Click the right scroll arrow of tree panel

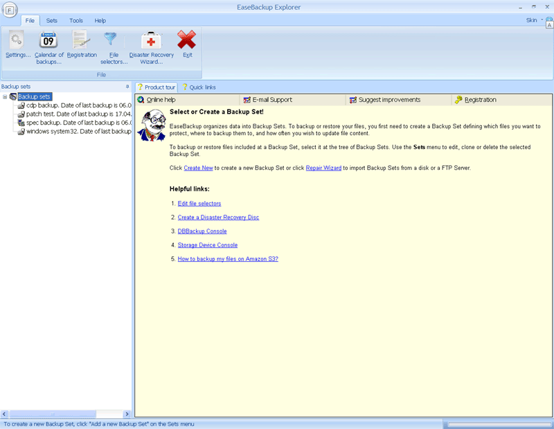pyautogui.click(x=127, y=414)
